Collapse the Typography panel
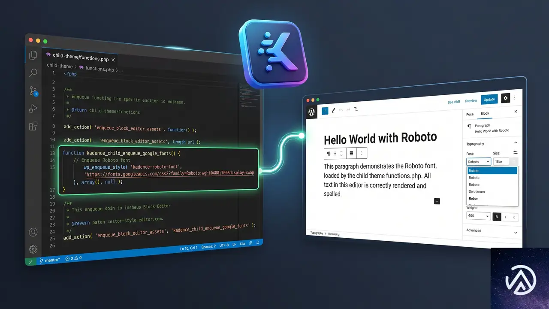Image resolution: width=549 pixels, height=309 pixels. tap(515, 143)
